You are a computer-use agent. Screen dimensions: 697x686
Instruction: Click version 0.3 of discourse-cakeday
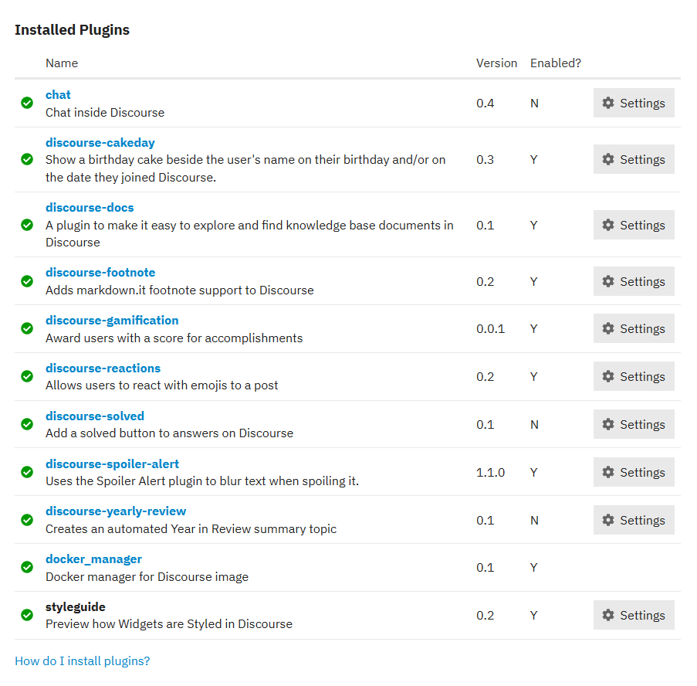[485, 159]
